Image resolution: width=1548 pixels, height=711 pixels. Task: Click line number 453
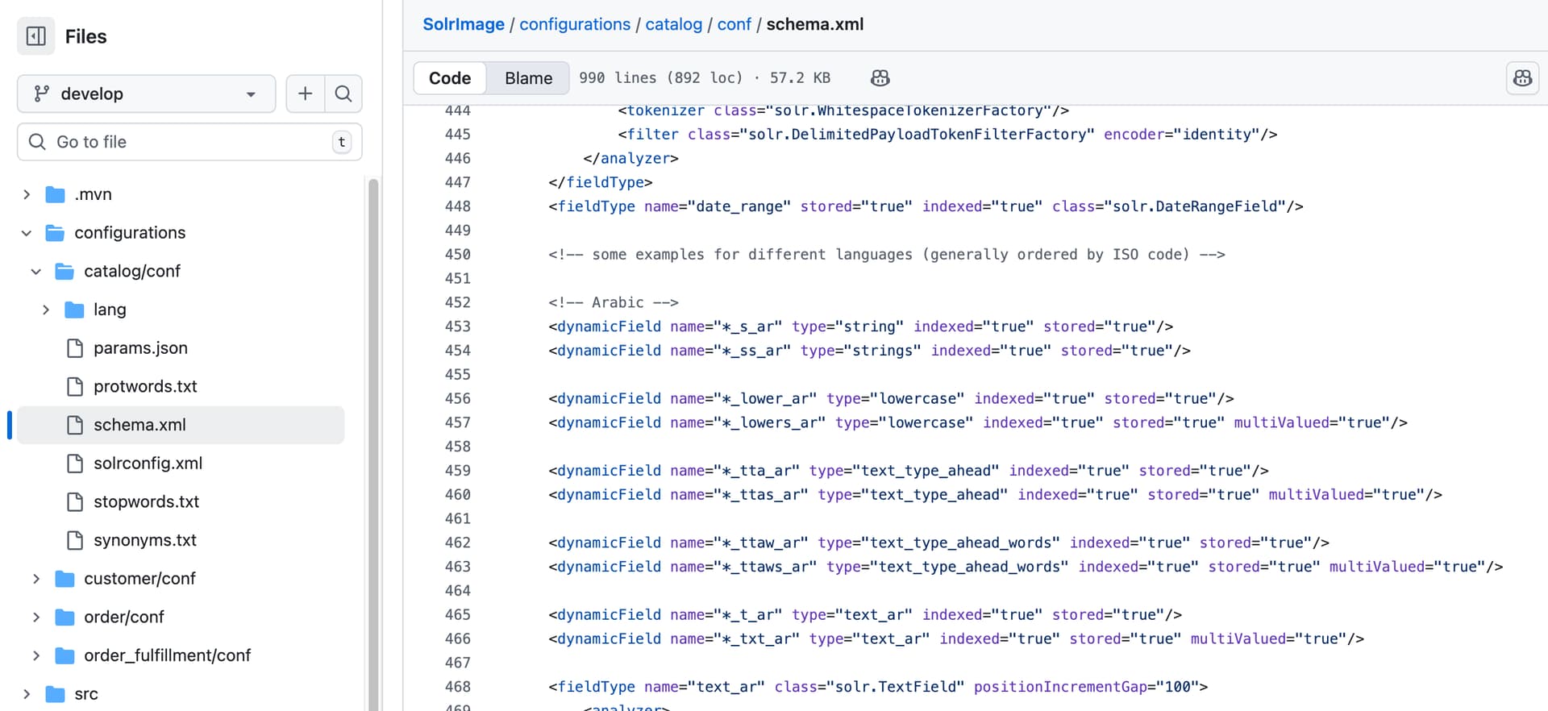458,326
